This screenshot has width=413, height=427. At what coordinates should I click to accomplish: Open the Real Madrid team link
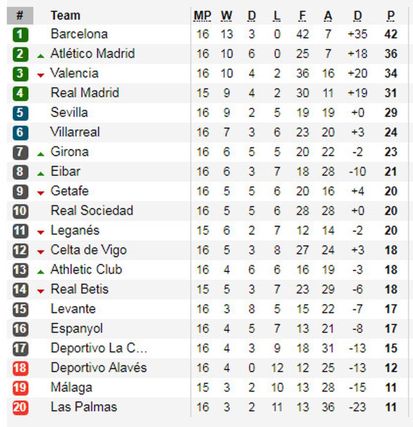coord(85,93)
